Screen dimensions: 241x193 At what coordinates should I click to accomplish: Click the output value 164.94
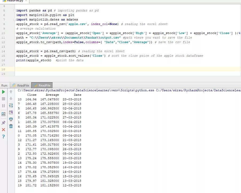(x=31, y=100)
